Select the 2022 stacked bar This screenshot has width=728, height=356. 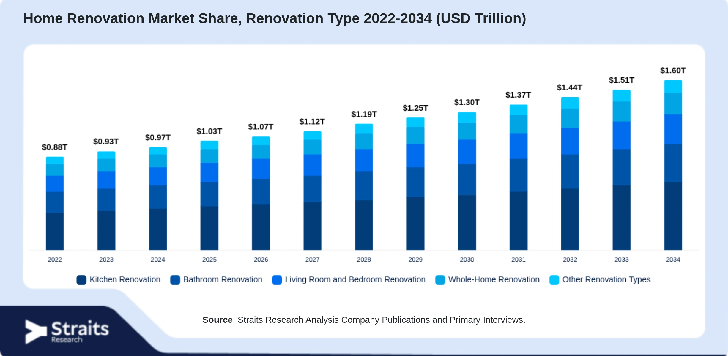click(x=55, y=204)
